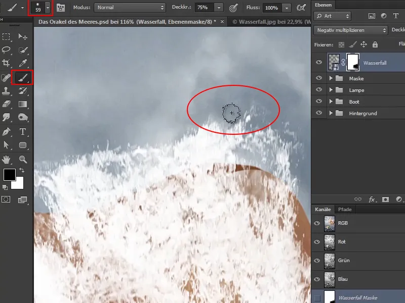Viewport: 405px width, 303px height.
Task: Show the Wasserfall Maske channel
Action: (x=317, y=298)
